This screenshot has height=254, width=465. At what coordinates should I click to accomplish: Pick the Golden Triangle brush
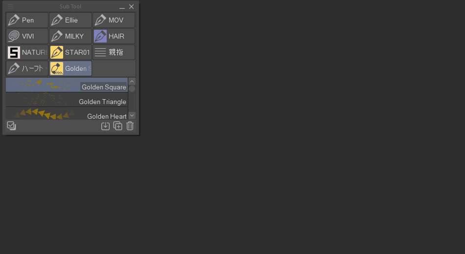pos(67,100)
